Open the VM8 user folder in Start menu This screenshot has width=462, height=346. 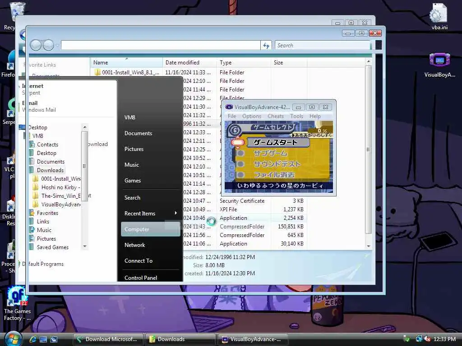[x=129, y=118]
